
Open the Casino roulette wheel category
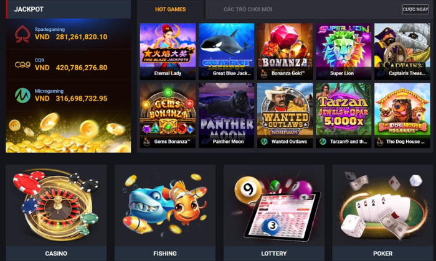pos(56,213)
